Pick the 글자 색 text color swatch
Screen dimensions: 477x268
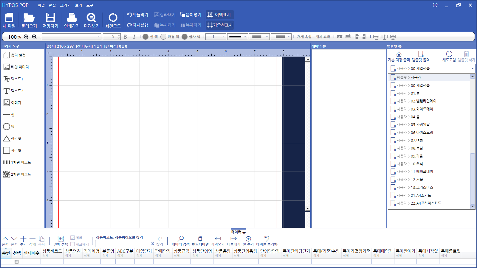[x=185, y=37]
